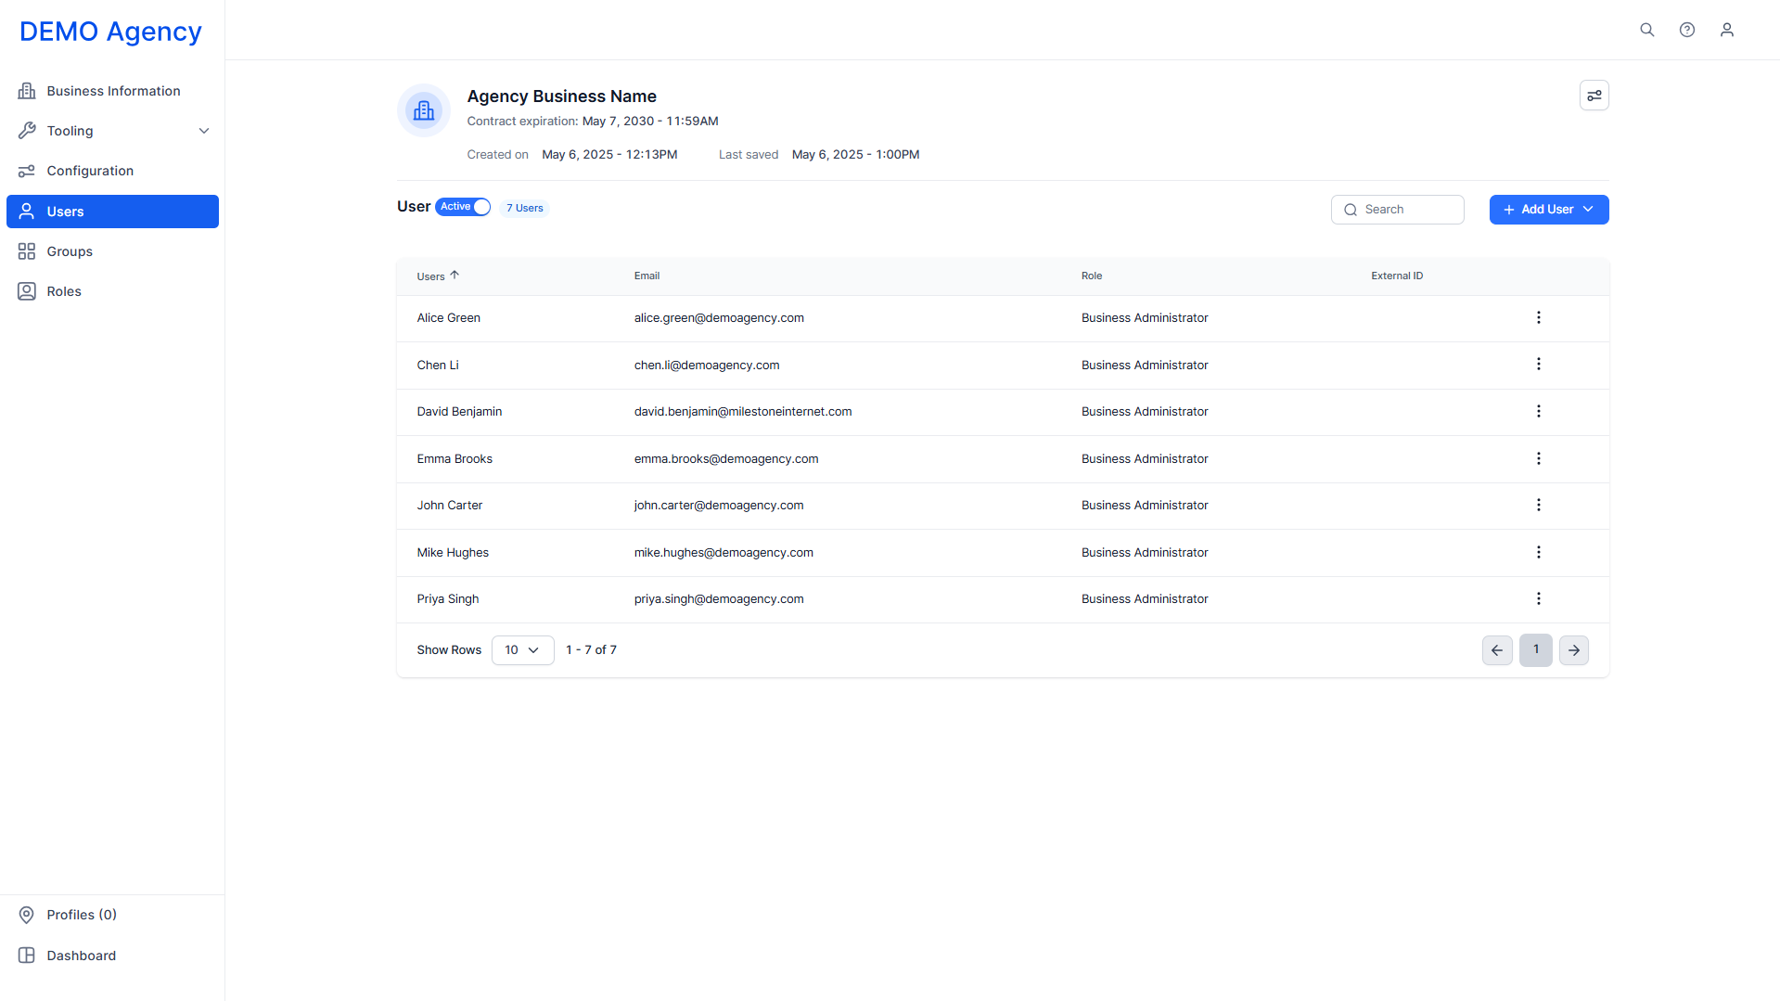
Task: Click the Agency Business Name heading
Action: [561, 96]
